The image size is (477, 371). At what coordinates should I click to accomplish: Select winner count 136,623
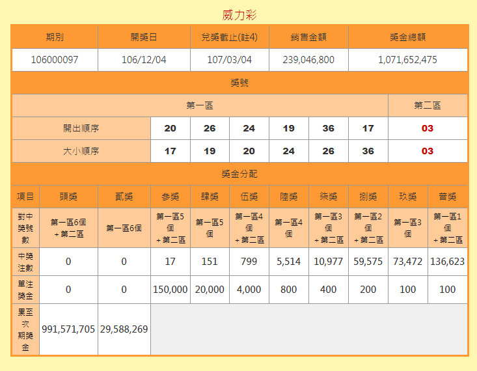tap(448, 262)
